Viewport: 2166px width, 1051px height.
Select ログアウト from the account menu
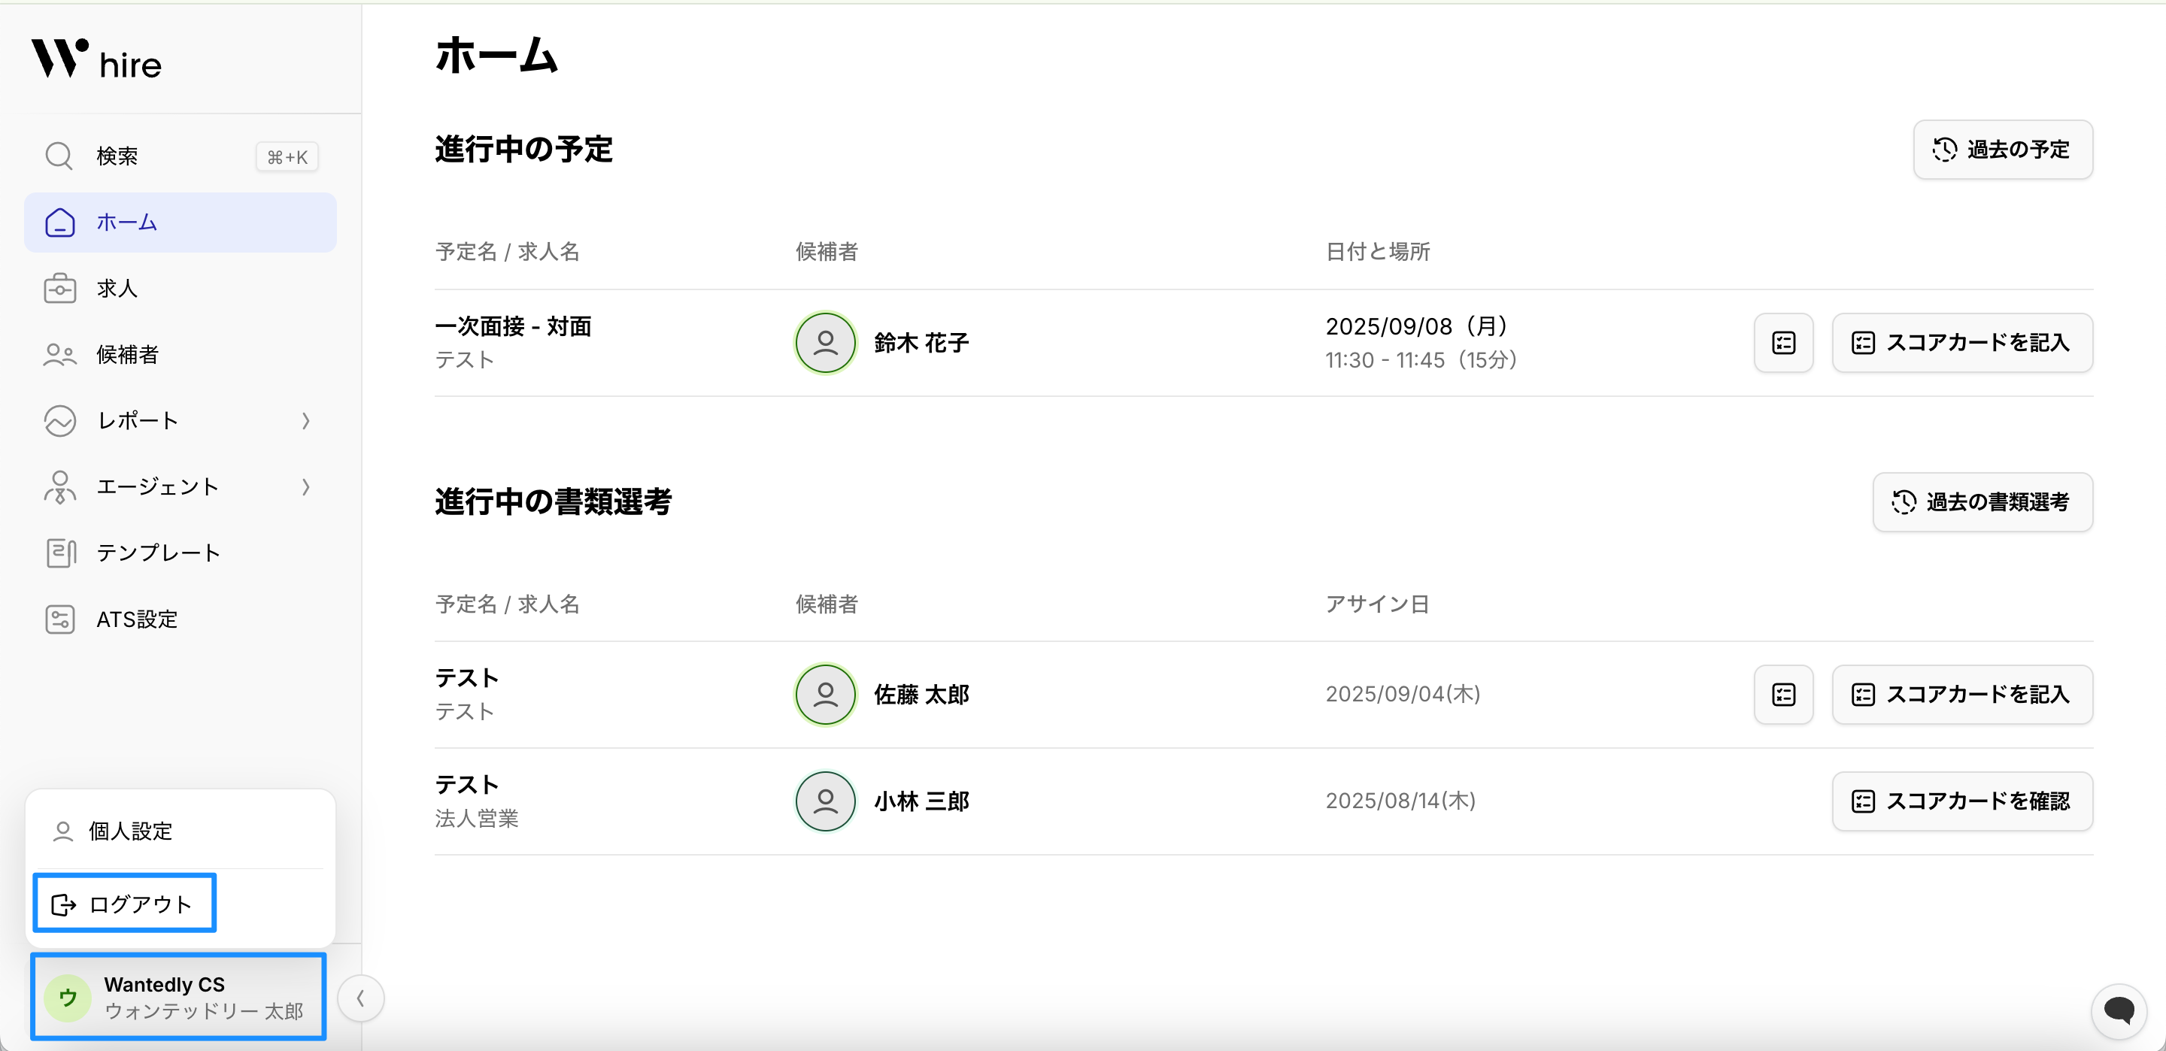[x=124, y=904]
